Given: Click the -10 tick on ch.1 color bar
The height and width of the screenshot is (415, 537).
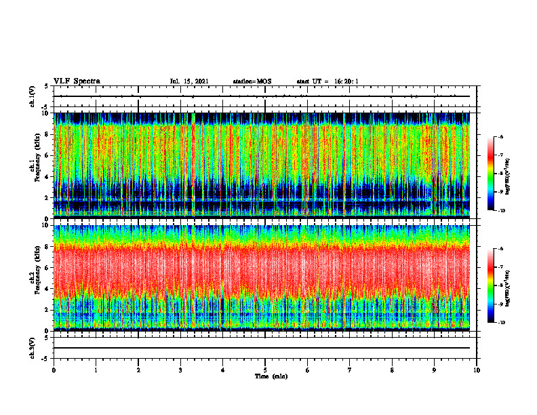Looking at the screenshot, I should coord(502,211).
